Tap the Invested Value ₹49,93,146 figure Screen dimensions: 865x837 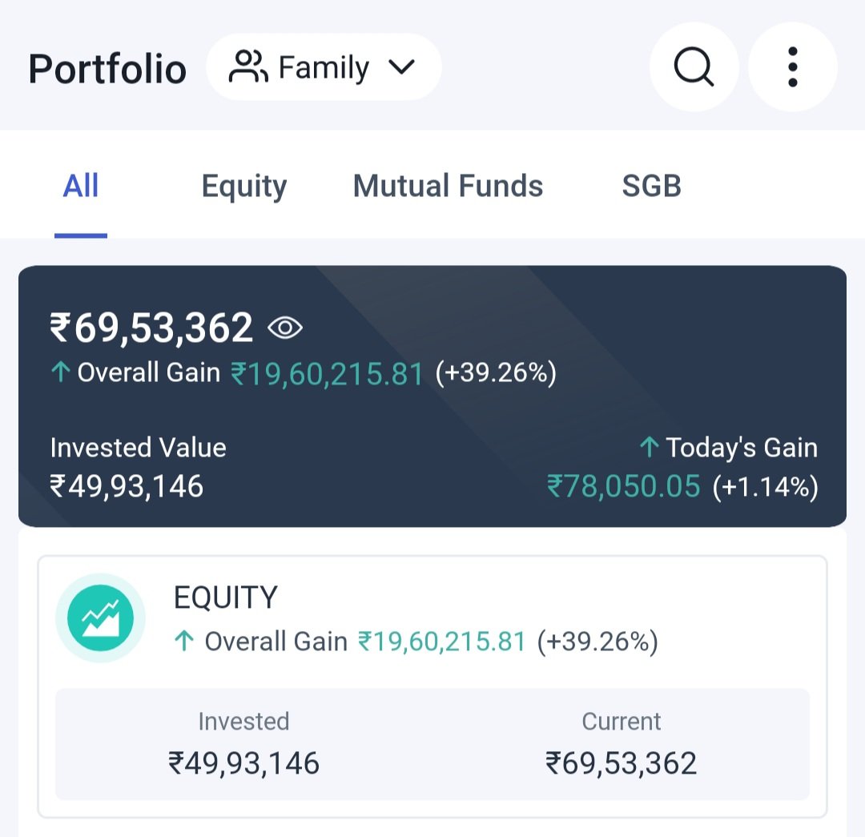[127, 486]
